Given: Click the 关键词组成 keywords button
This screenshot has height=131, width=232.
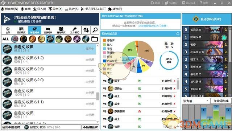Looking at the screenshot, I should pos(221,101).
